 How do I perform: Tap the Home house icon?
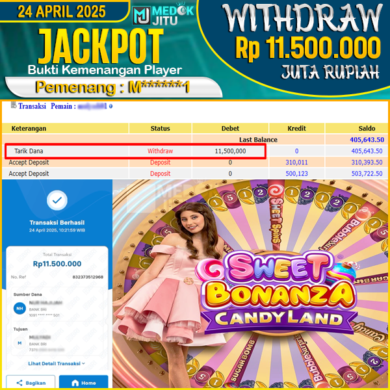point(75,383)
